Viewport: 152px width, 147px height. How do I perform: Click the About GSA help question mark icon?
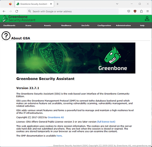6,36
